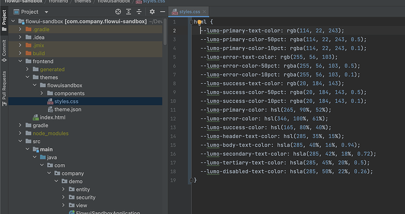Screen dimensions: 405x214
Task: Click the index.html file icon in tree
Action: point(36,117)
